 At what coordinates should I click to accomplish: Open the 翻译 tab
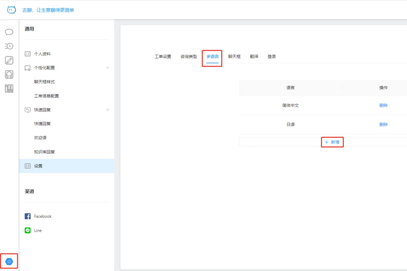tap(254, 57)
